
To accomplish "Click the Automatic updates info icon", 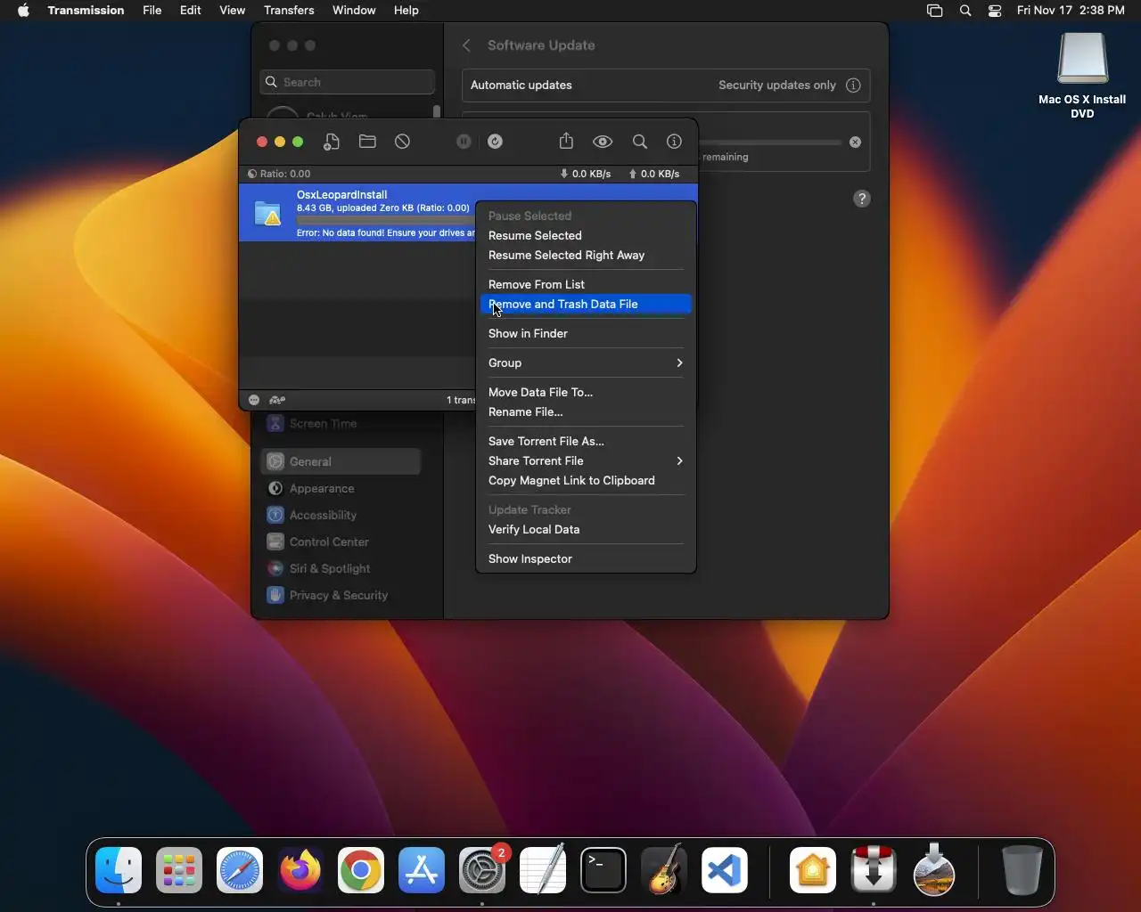I will 854,85.
